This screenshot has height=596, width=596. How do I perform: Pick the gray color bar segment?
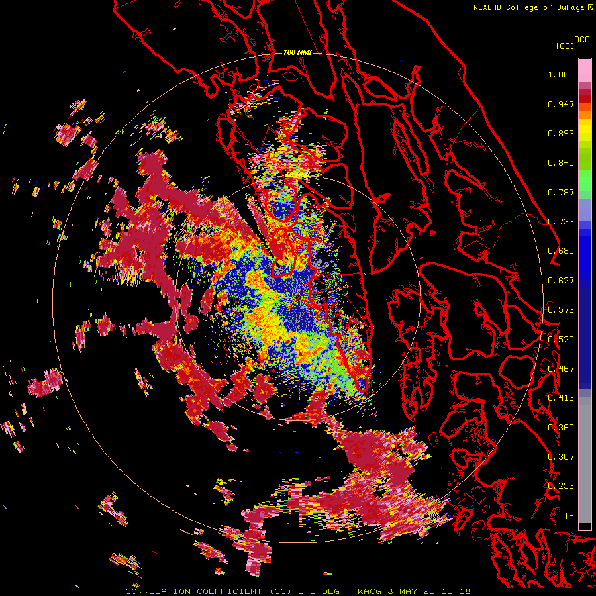click(x=585, y=460)
